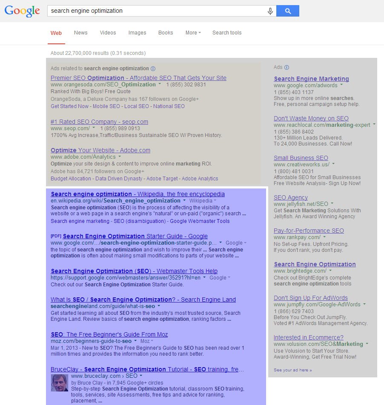Click 'by Bruce Clay - in 7,945 Google+ circles'
Image resolution: width=384 pixels, height=405 pixels.
click(117, 383)
